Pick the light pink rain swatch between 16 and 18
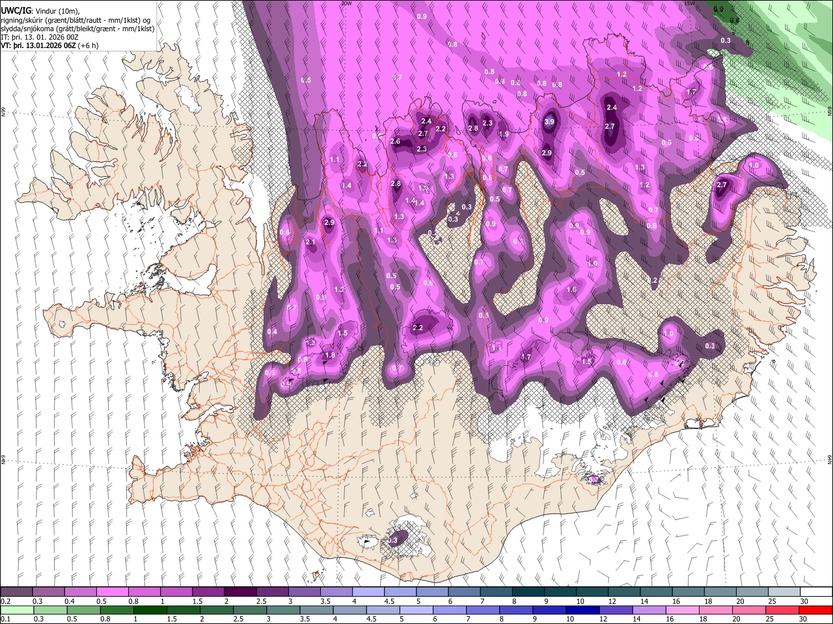Viewport: 833px width, 624px height. [681, 610]
